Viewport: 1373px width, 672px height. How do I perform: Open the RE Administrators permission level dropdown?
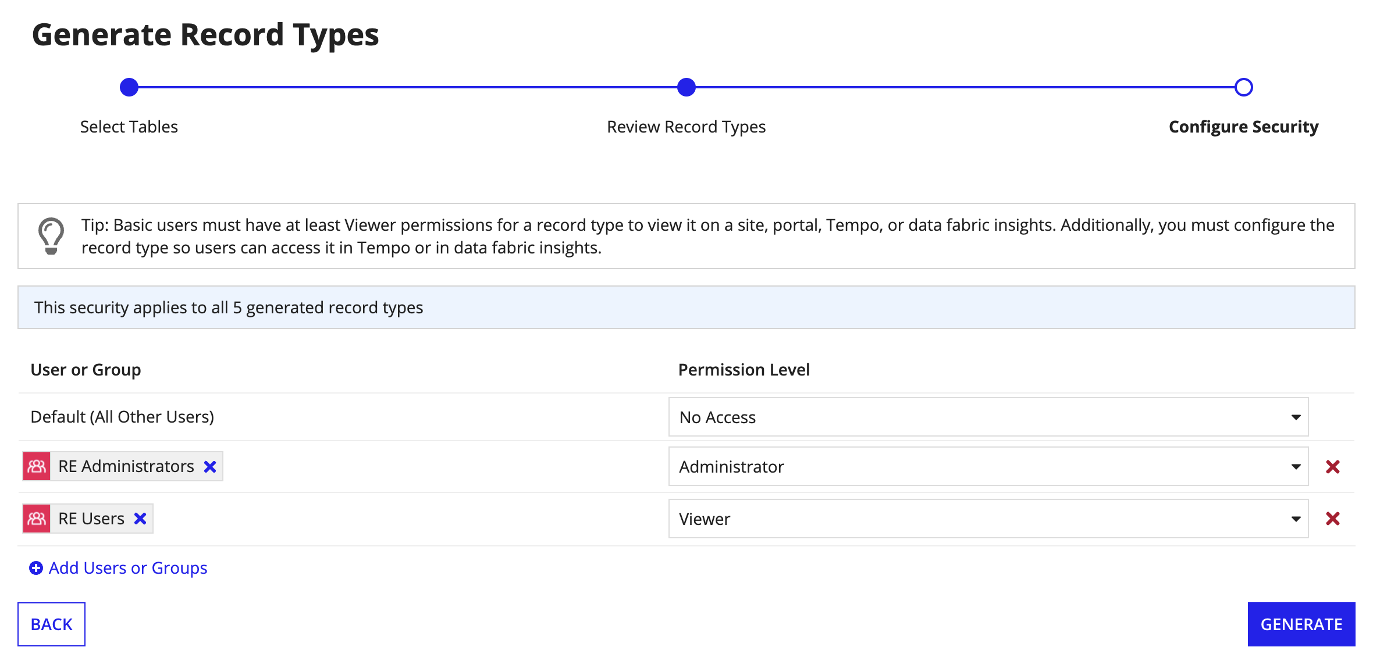(988, 466)
